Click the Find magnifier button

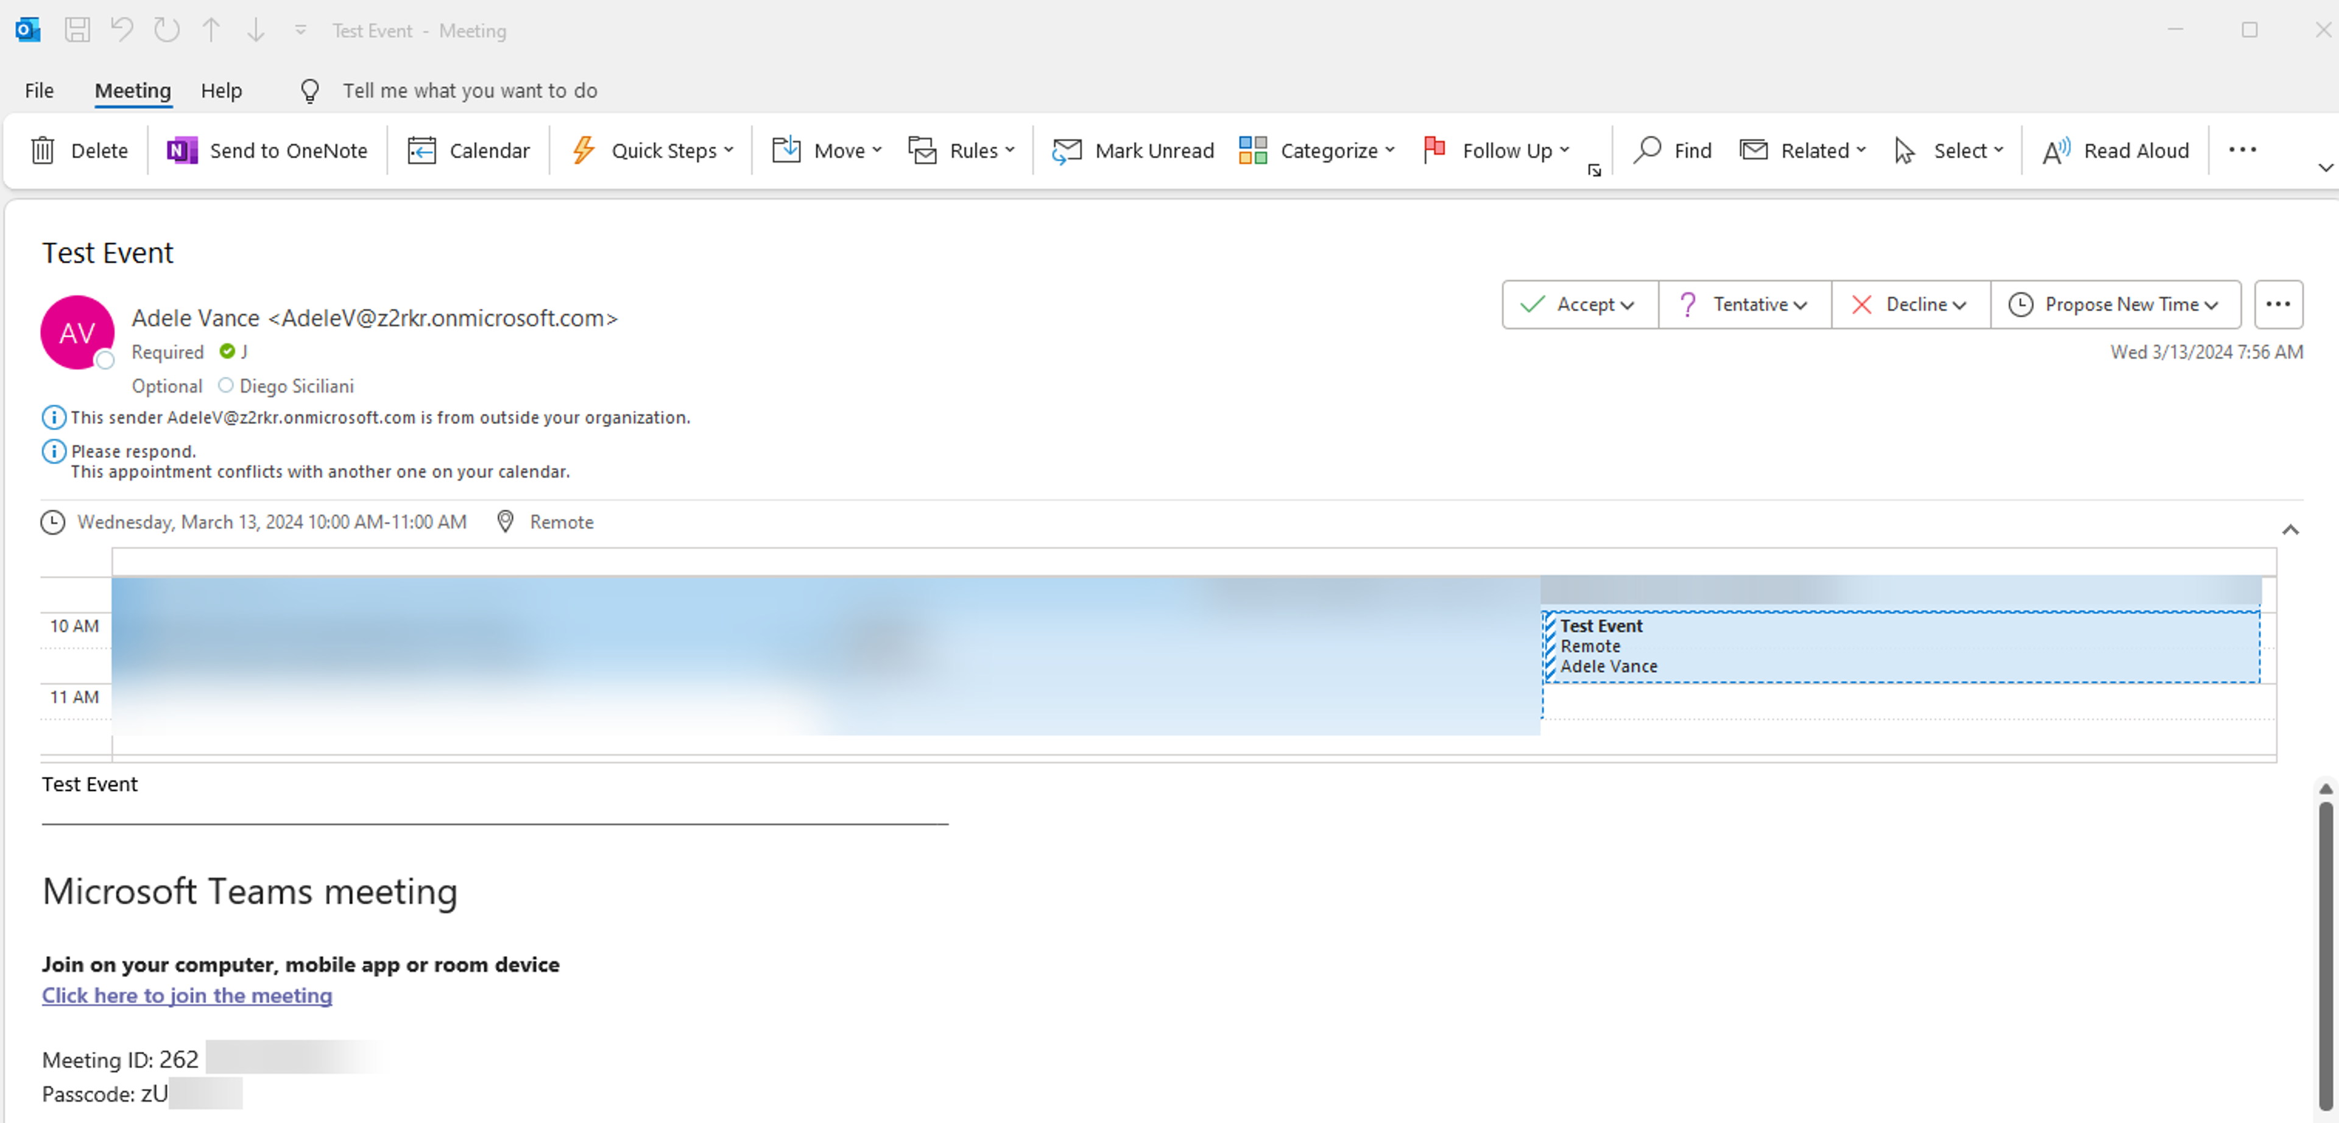1671,150
